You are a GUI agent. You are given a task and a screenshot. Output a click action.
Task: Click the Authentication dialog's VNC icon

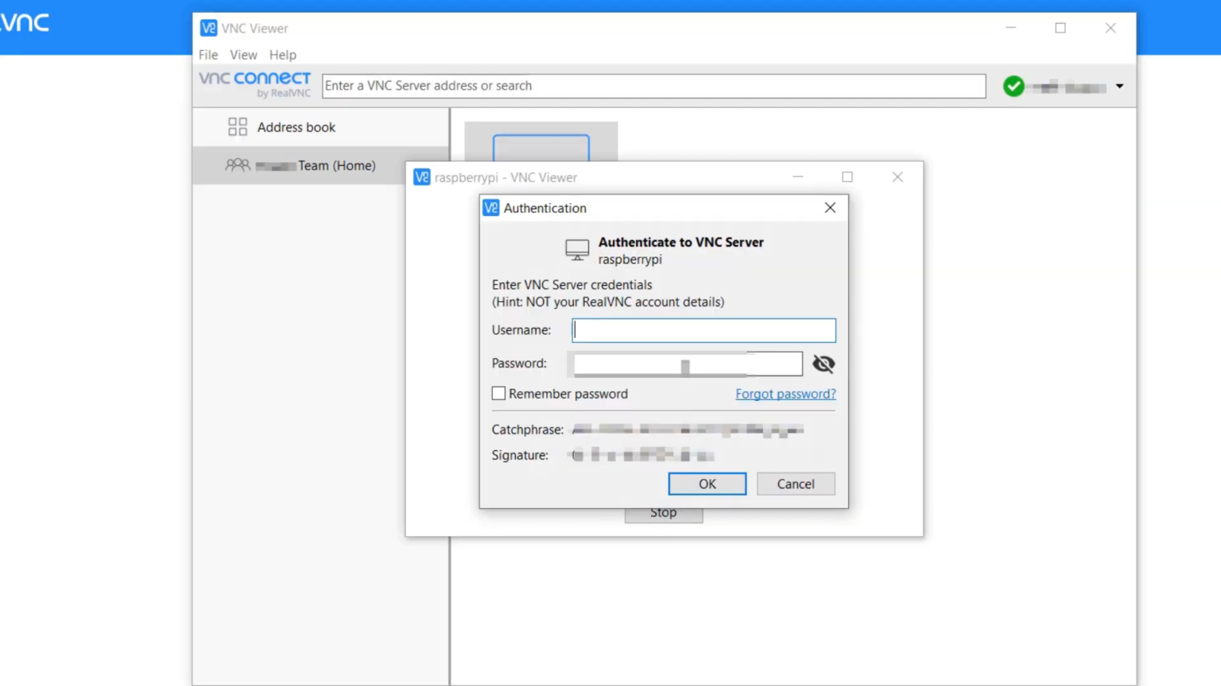490,207
